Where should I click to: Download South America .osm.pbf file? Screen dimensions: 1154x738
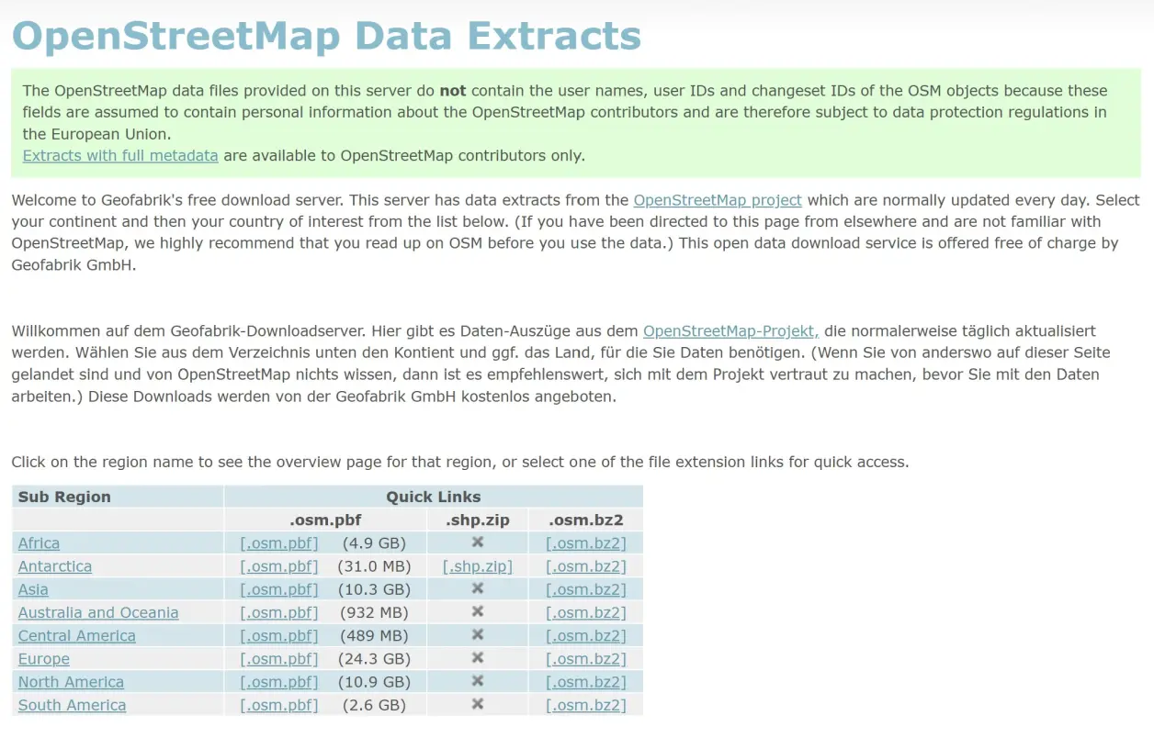pyautogui.click(x=279, y=705)
